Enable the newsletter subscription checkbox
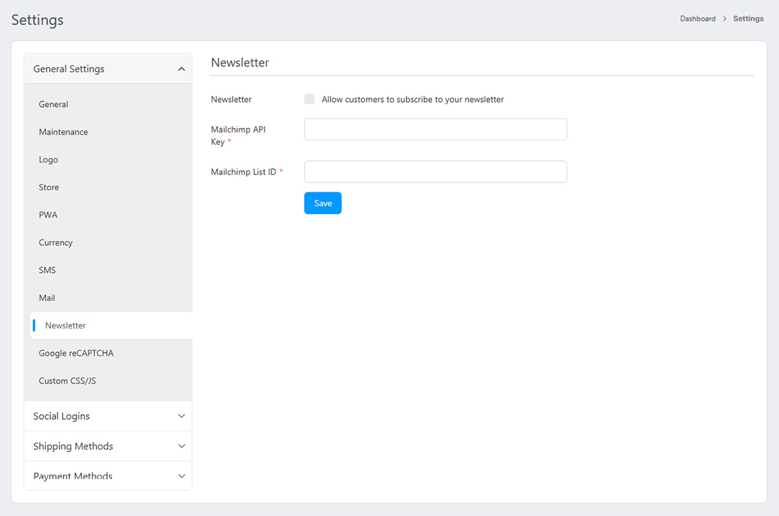The image size is (779, 516). (x=309, y=99)
